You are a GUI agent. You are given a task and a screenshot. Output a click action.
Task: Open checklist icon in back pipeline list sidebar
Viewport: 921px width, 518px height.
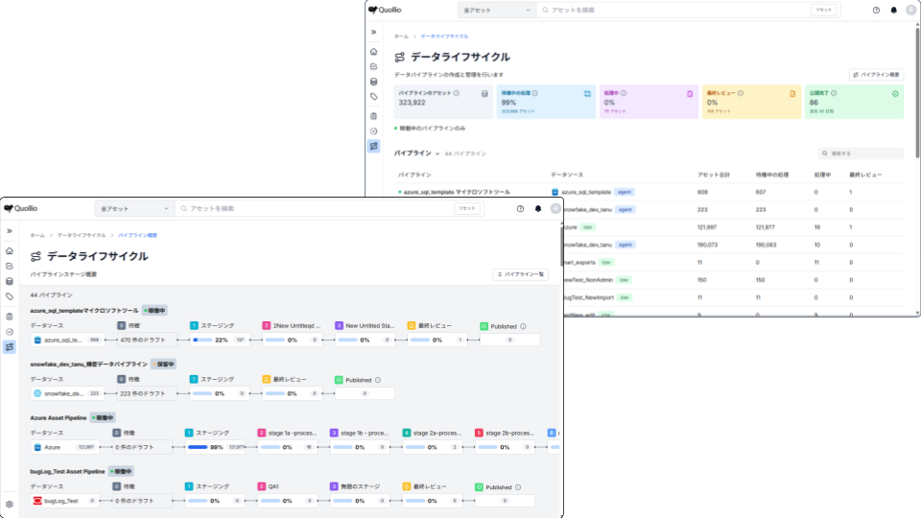pyautogui.click(x=373, y=66)
